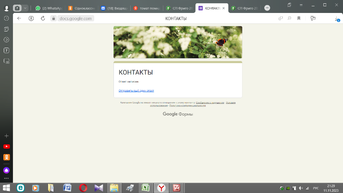Screen dimensions: 343x193
Task: Launch the Alice assistant in the sidebar
Action: coord(6,170)
